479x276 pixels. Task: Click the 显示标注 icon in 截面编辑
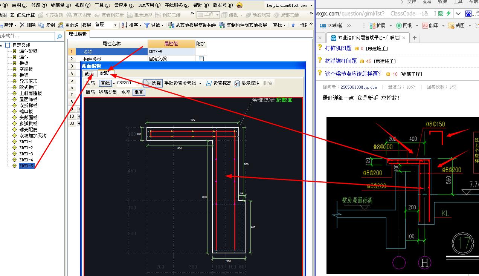[237, 83]
